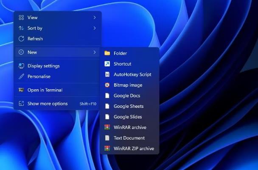
Task: Click the Show more options expand icon
Action: point(21,104)
